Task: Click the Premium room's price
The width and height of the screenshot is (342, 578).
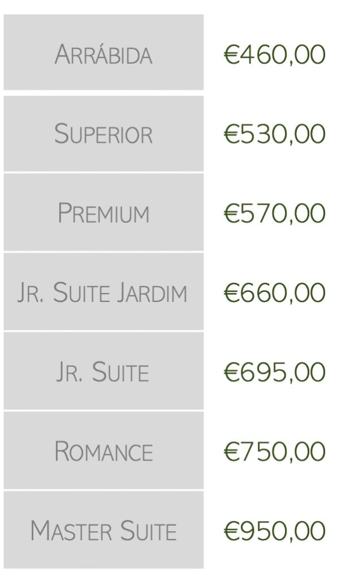Action: click(275, 213)
